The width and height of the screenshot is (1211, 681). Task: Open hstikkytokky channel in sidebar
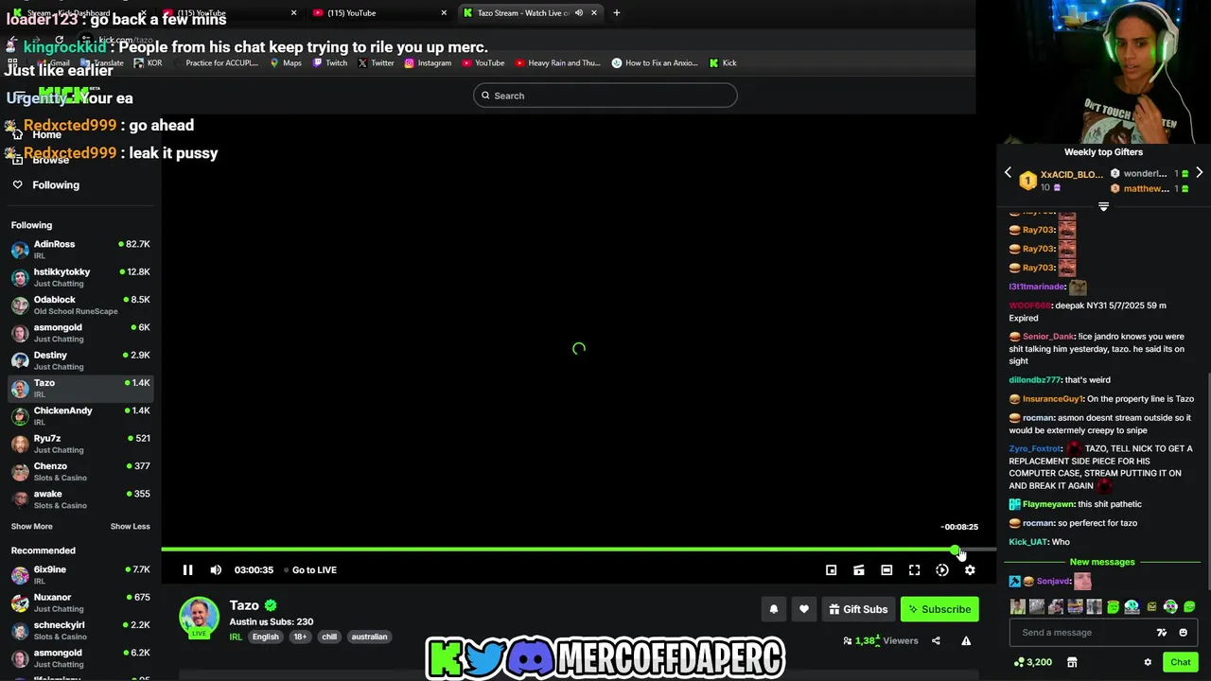click(80, 277)
